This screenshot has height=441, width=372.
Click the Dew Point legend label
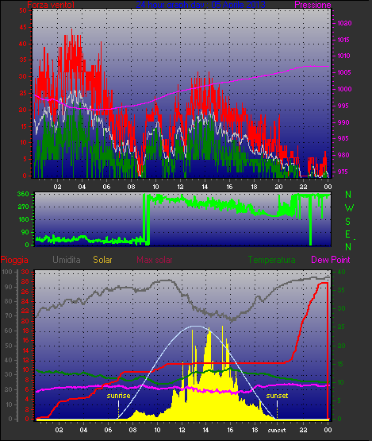click(331, 260)
